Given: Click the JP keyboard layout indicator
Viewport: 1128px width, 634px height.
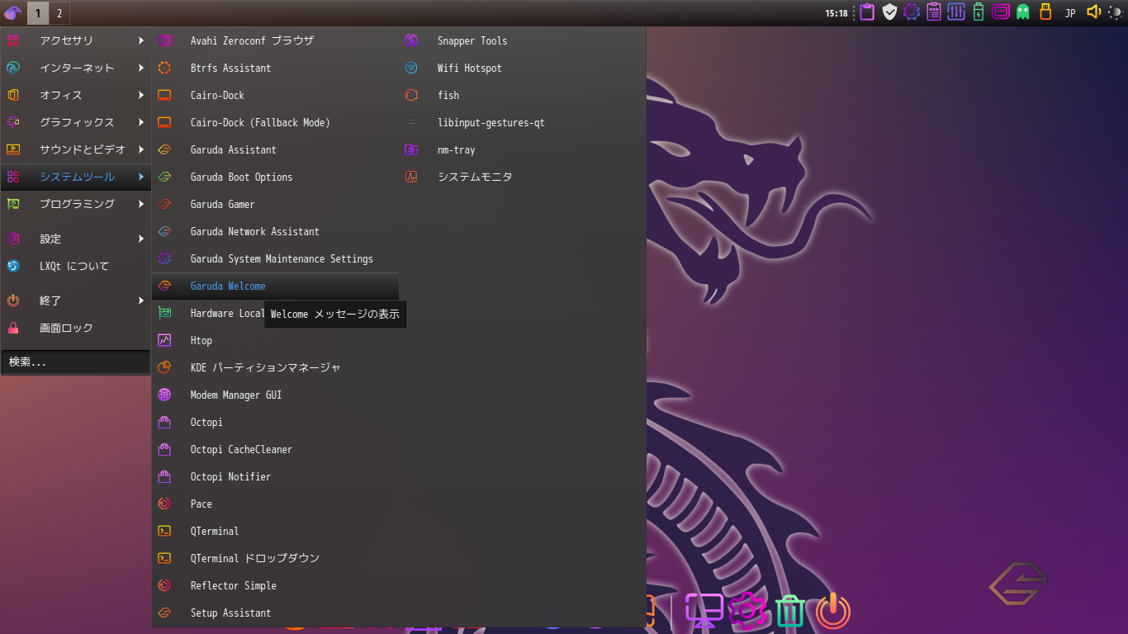Looking at the screenshot, I should 1070,13.
